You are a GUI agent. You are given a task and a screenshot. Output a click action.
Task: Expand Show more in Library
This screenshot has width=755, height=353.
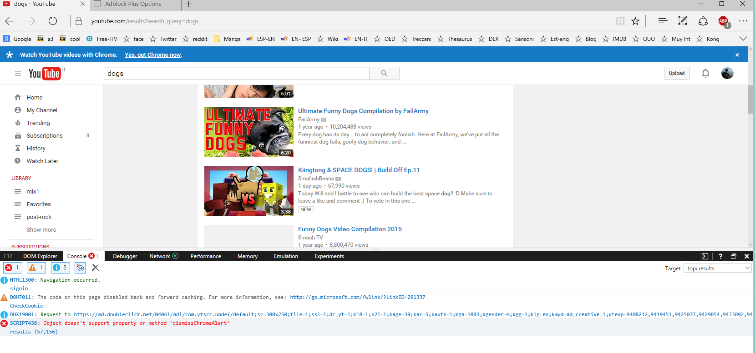coord(41,230)
